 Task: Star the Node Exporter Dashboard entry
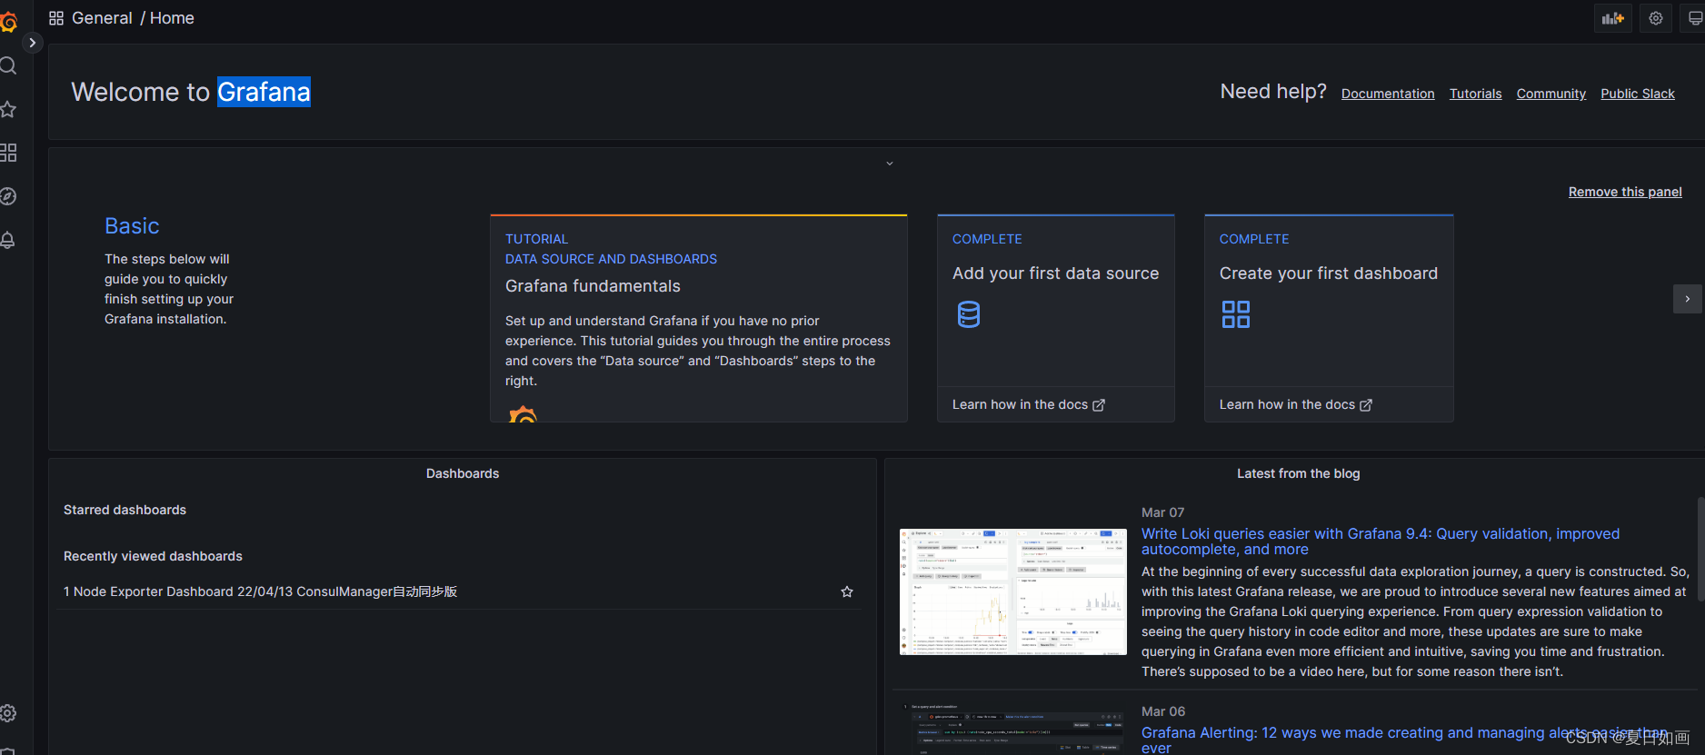847,591
